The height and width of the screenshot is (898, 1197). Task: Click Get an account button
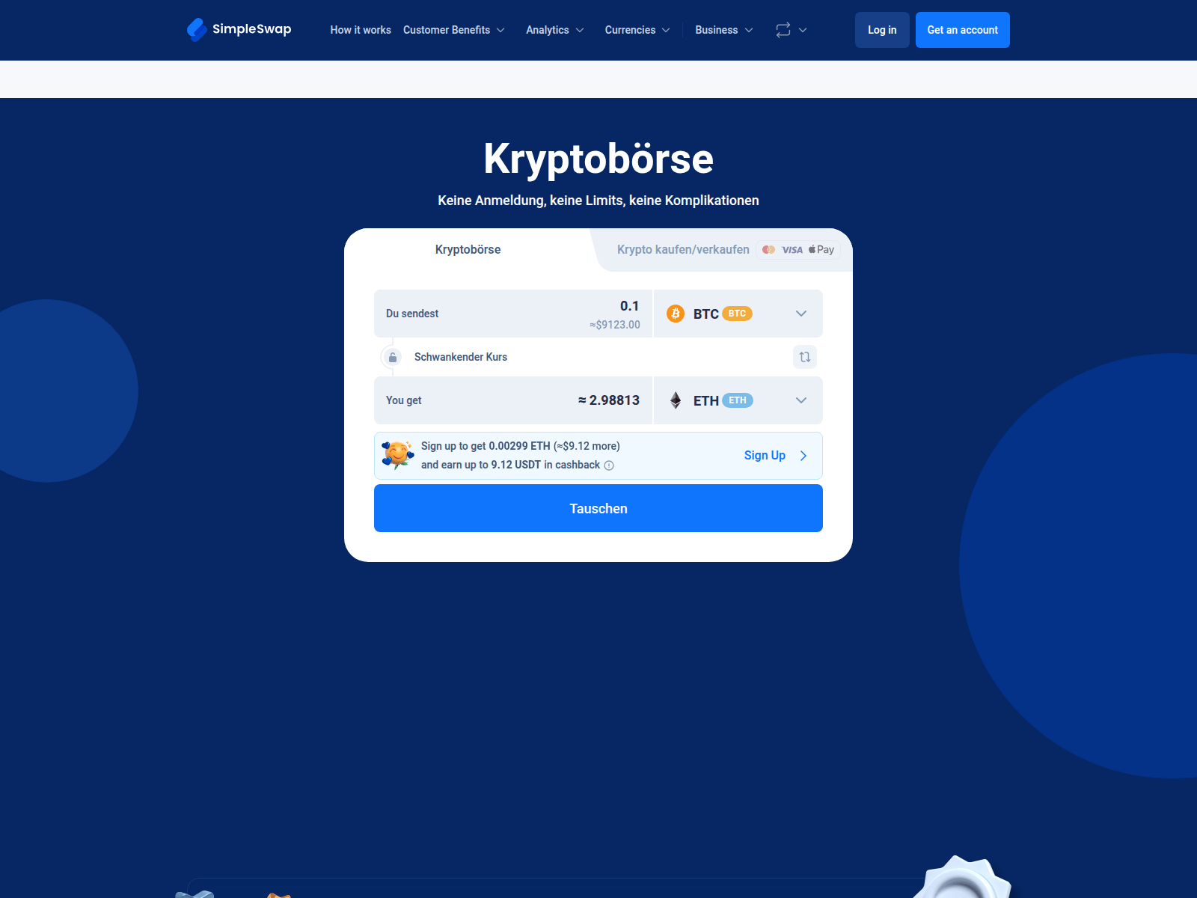[x=963, y=30]
